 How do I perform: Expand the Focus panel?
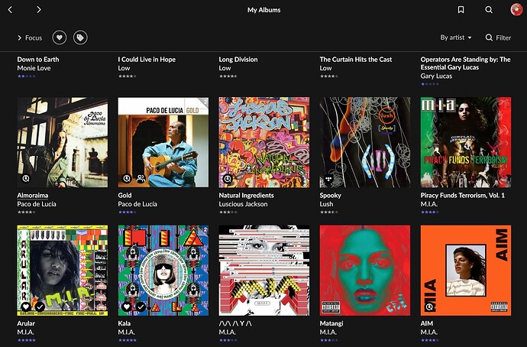click(30, 37)
